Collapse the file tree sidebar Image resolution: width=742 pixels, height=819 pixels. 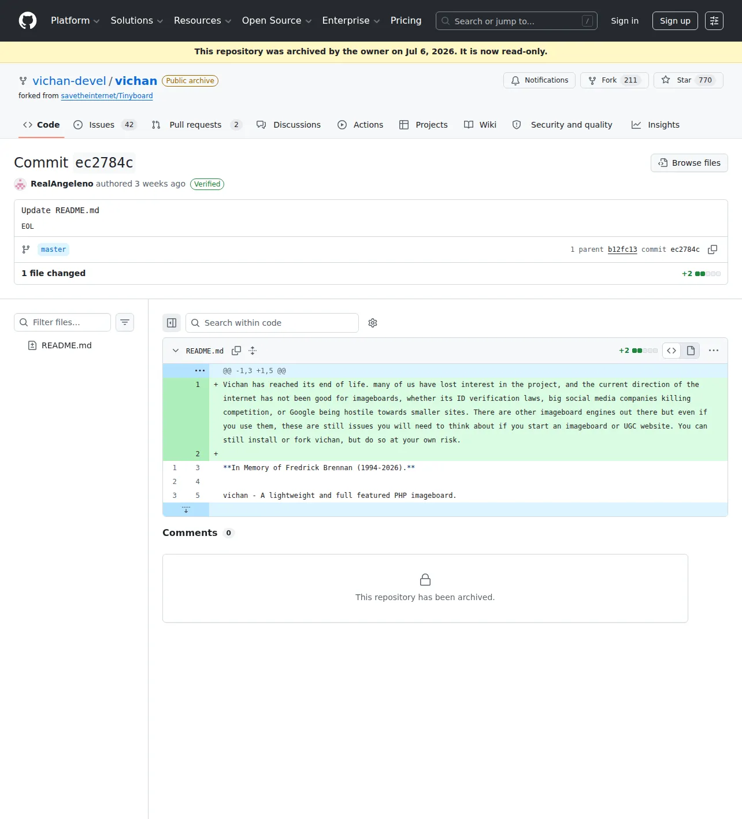tap(172, 323)
